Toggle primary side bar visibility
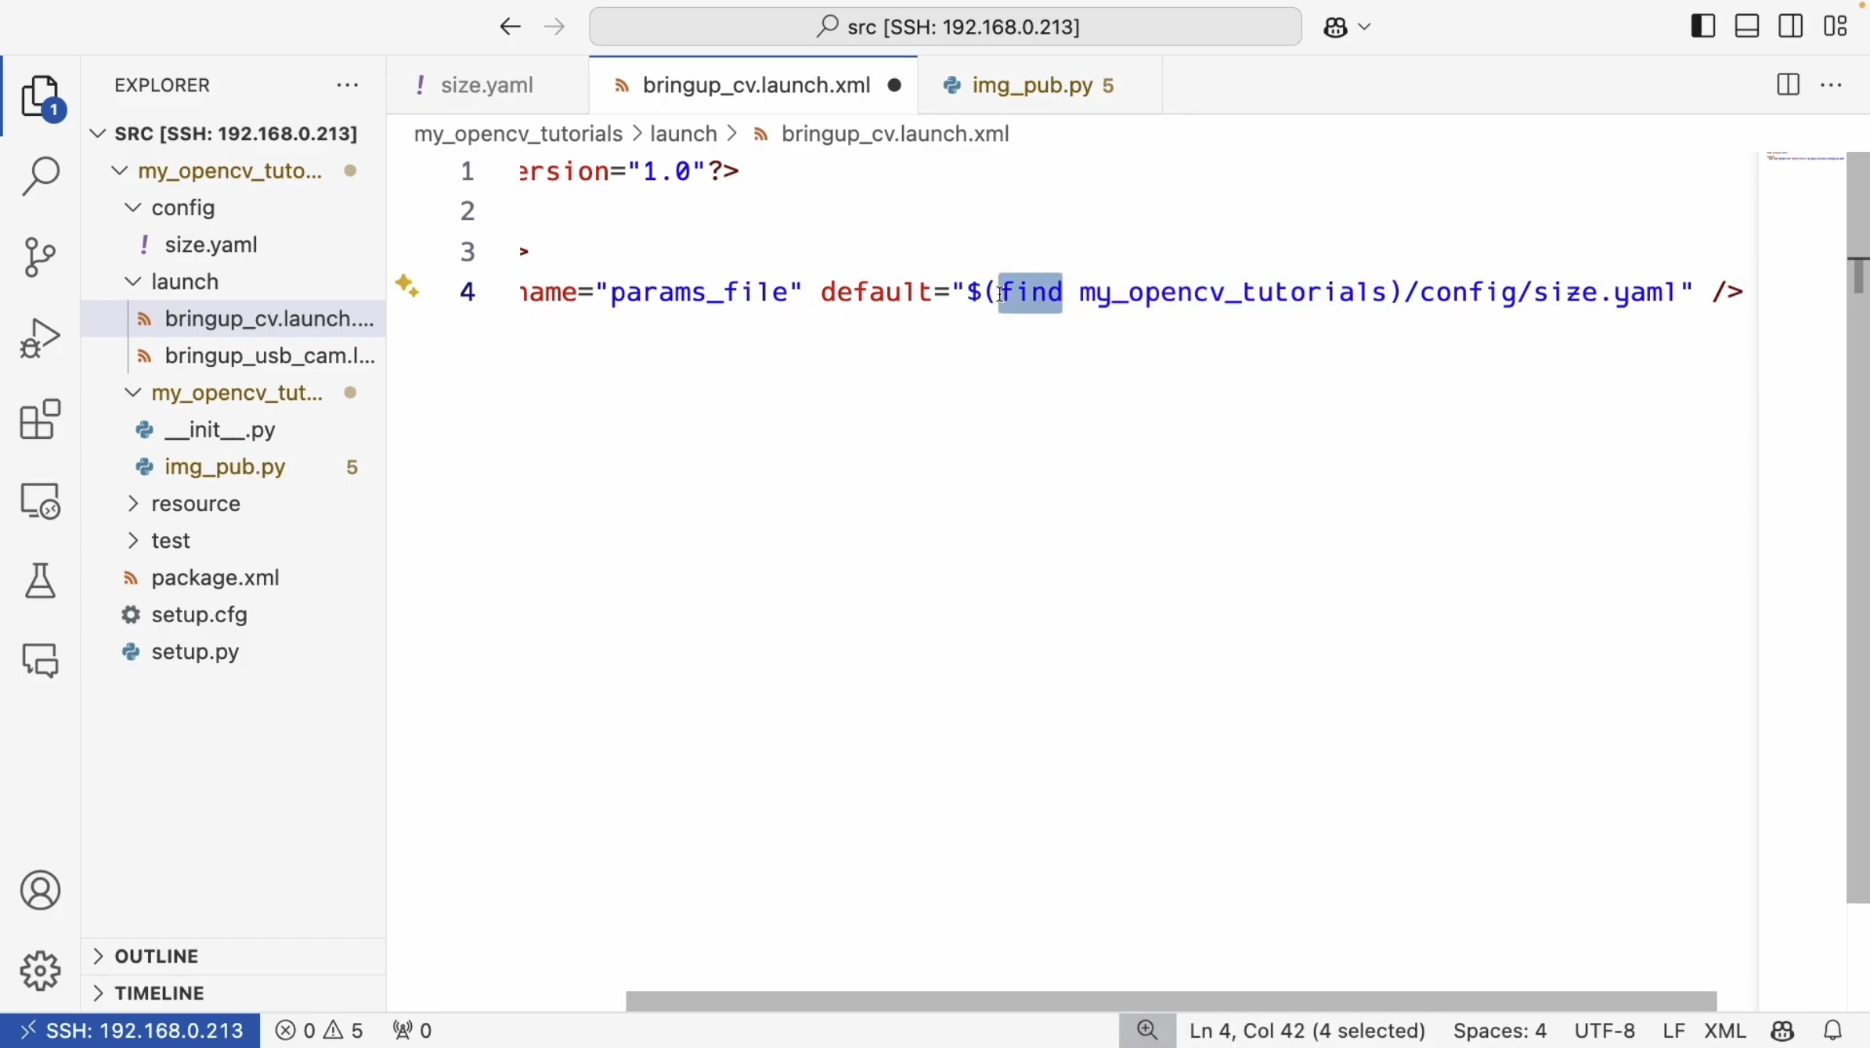 click(x=1703, y=27)
